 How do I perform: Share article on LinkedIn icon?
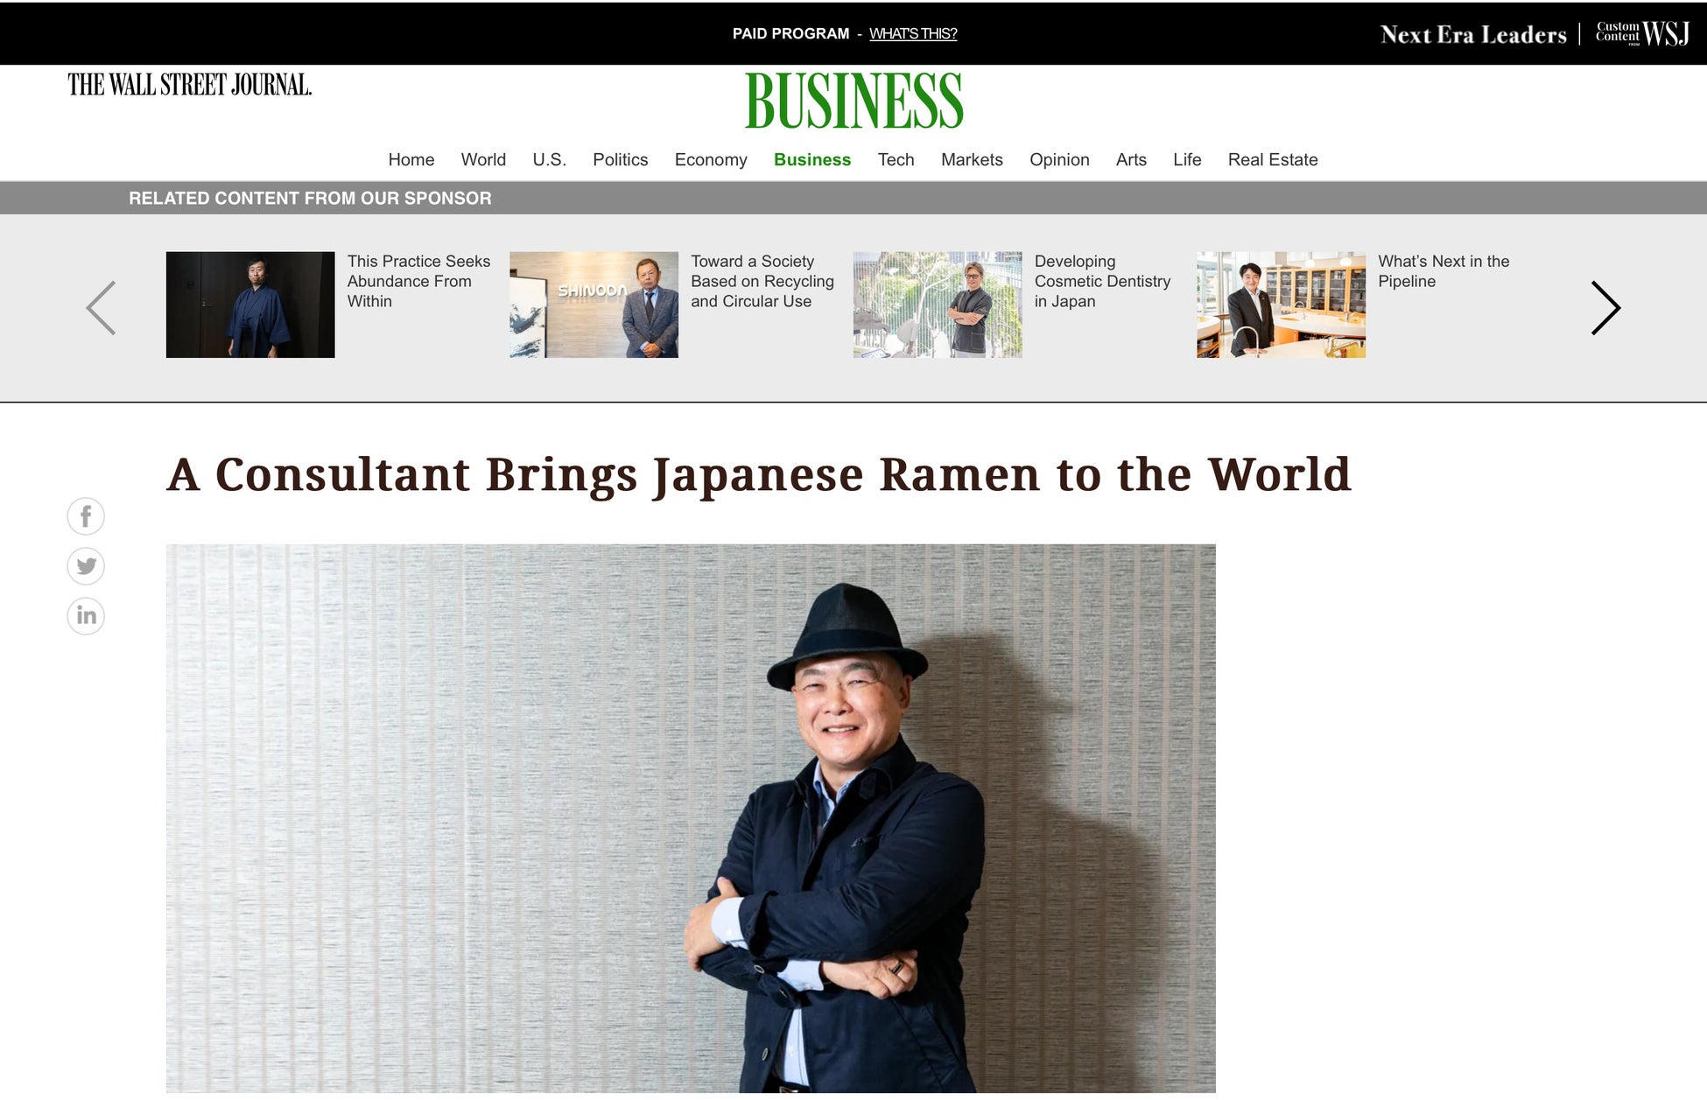86,616
